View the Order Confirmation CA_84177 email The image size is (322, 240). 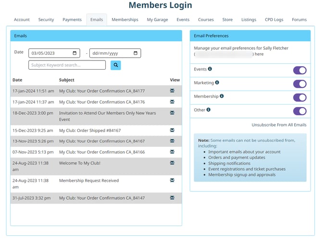(x=172, y=90)
